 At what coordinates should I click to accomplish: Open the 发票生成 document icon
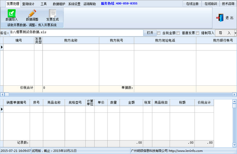53,13
